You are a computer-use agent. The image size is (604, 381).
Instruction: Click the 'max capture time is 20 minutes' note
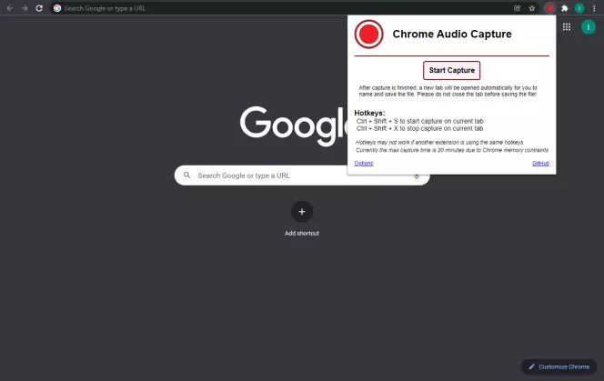[452, 150]
